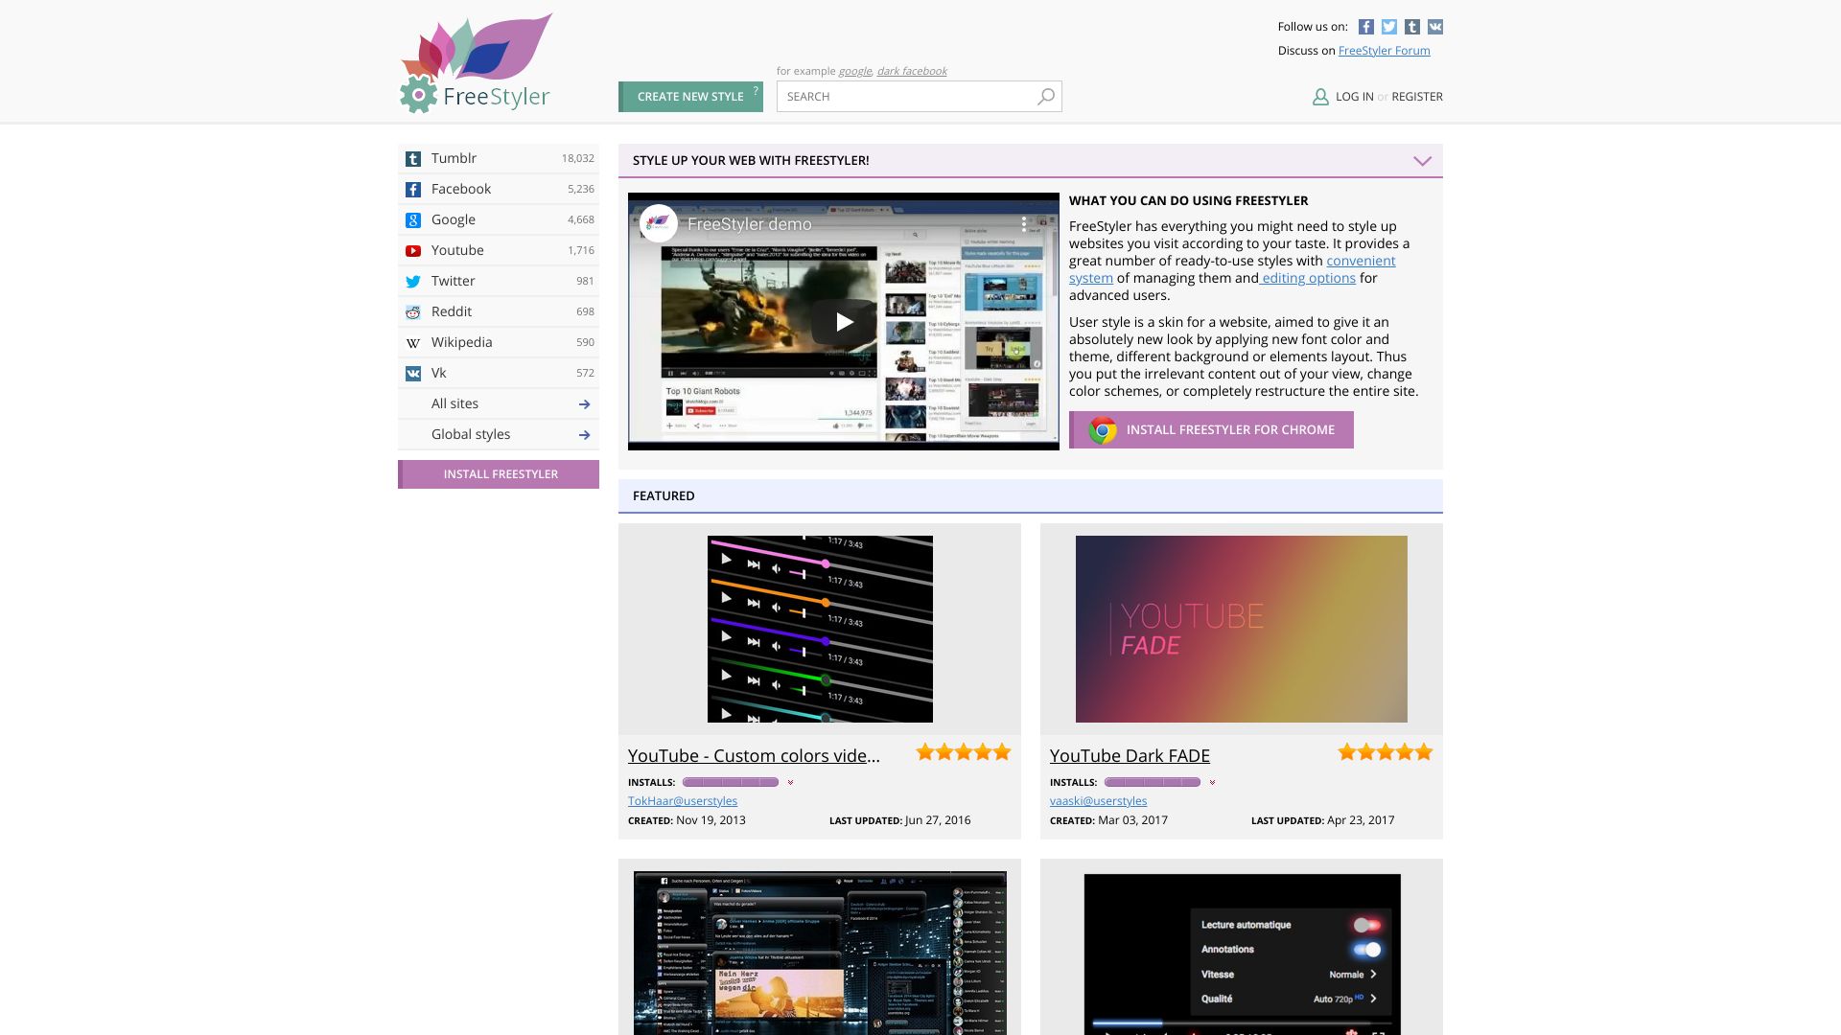Open author TokHaar@userstyles profile
Image resolution: width=1841 pixels, height=1035 pixels.
[x=683, y=801]
